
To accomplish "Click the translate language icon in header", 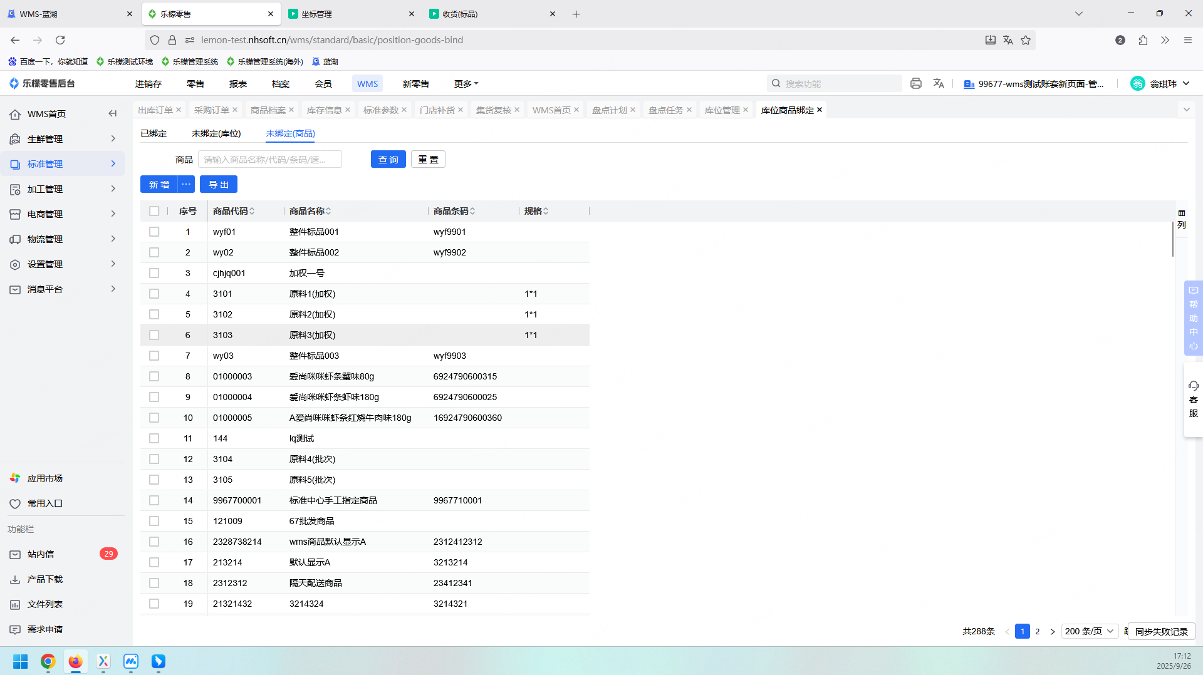I will (x=939, y=83).
